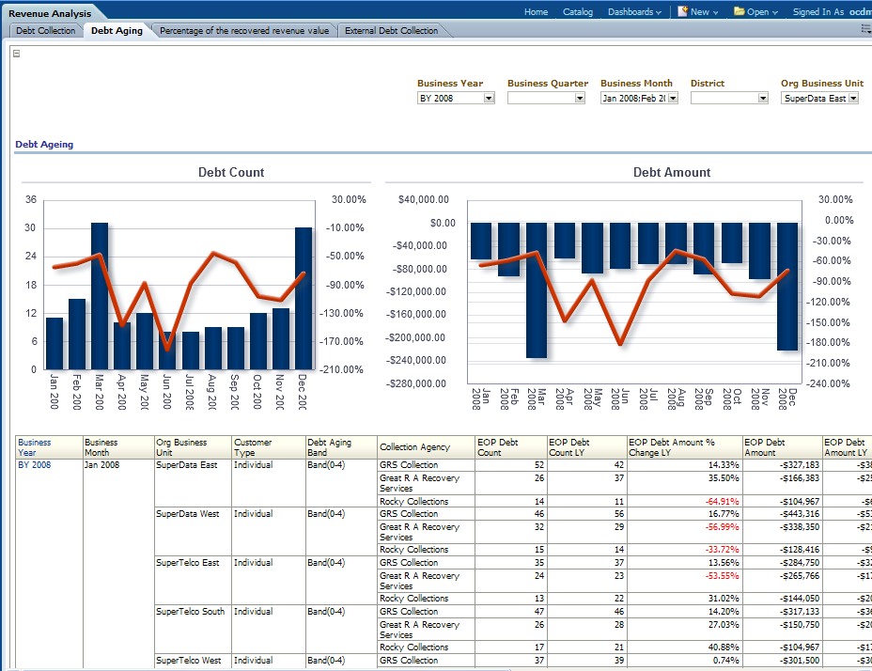Open the District dropdown
Viewport: 872px width, 671px height.
[763, 99]
